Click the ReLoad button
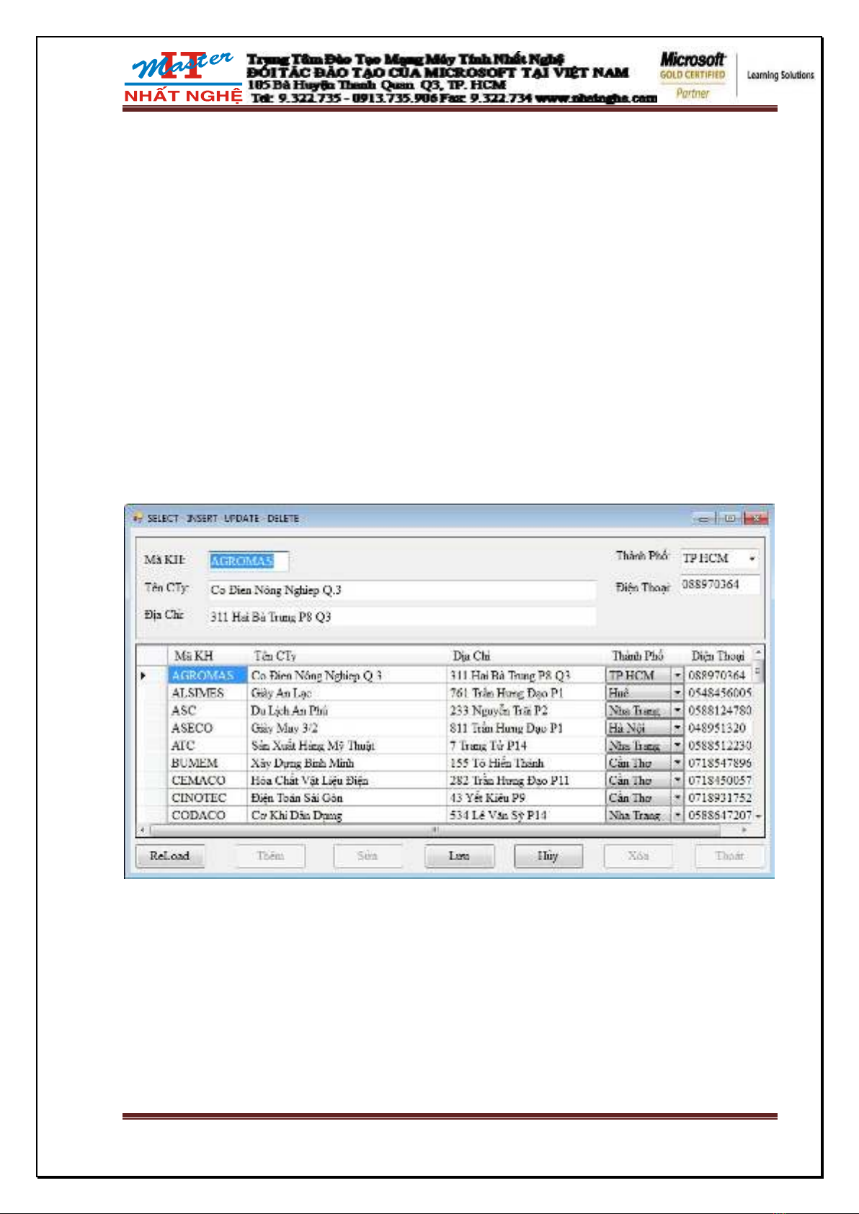 pyautogui.click(x=170, y=856)
